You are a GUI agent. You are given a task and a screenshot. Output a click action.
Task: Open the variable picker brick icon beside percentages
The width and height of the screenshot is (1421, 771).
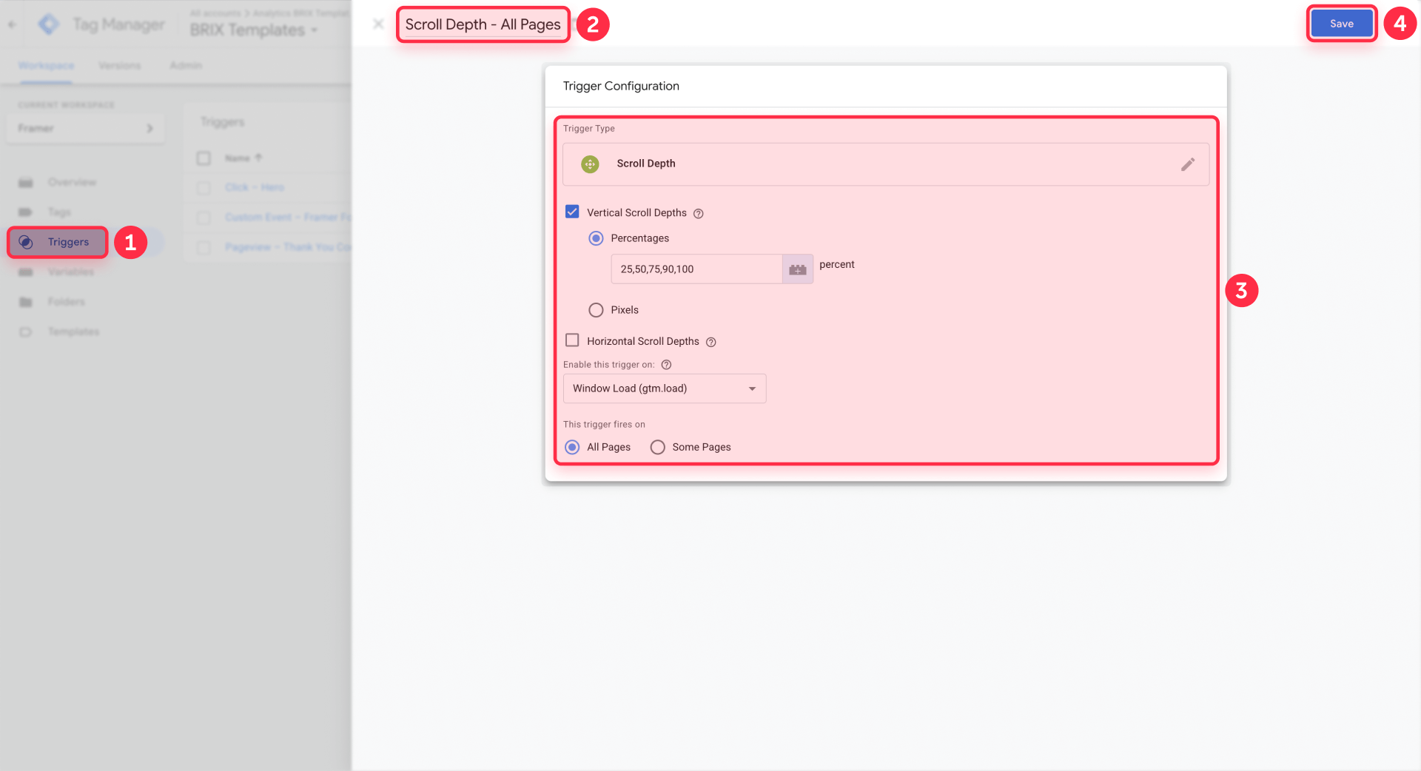point(797,269)
